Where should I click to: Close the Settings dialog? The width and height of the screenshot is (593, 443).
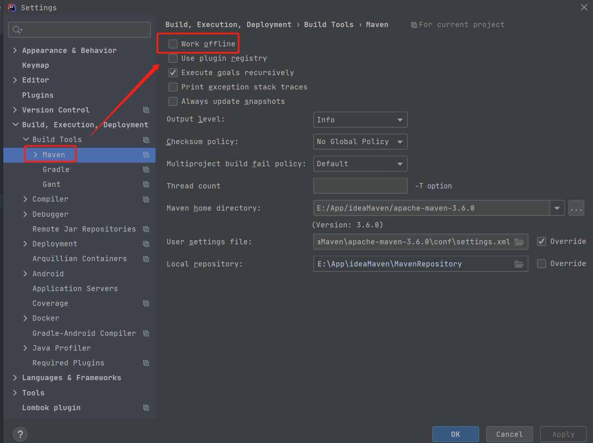[x=584, y=7]
